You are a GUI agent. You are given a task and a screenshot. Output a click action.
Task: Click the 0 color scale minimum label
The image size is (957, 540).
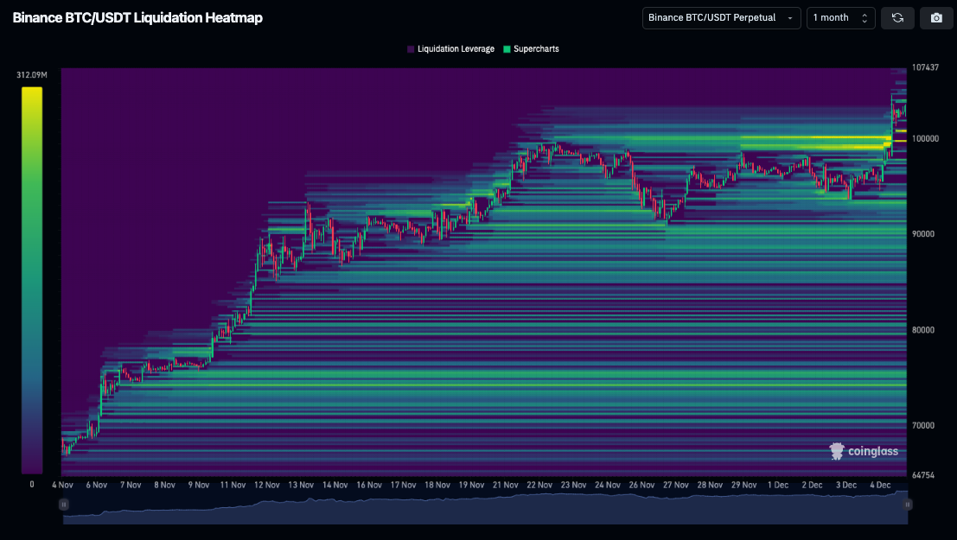32,485
